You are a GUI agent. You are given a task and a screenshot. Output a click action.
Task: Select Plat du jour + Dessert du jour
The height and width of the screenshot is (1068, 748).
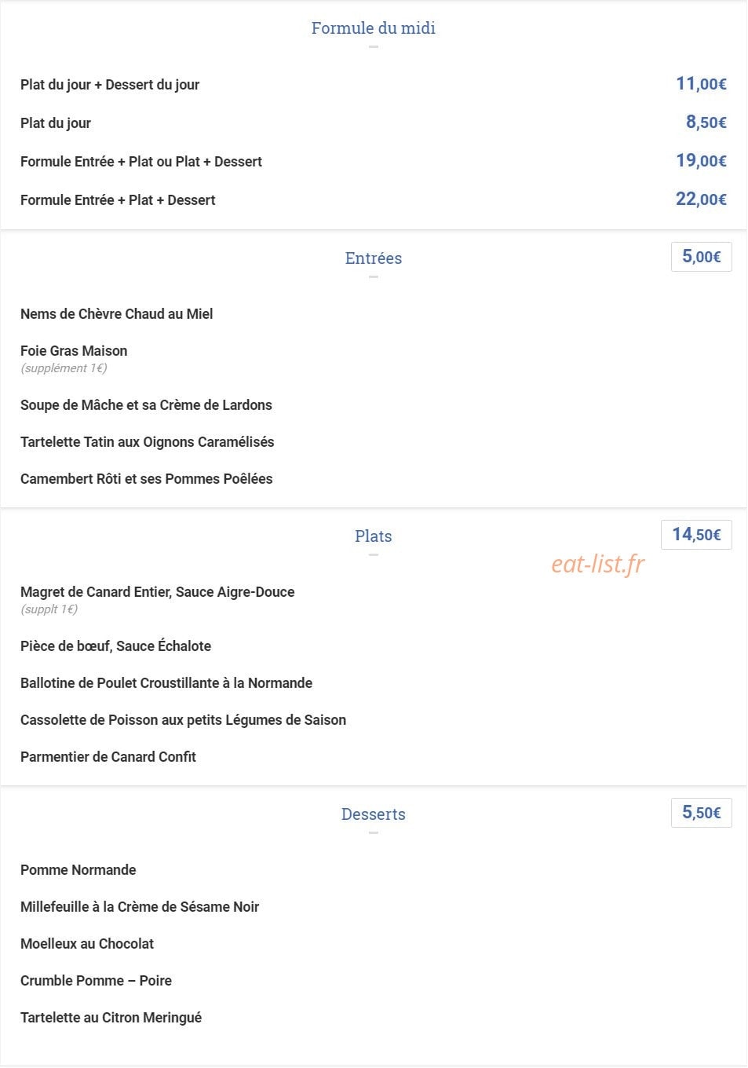(x=110, y=85)
